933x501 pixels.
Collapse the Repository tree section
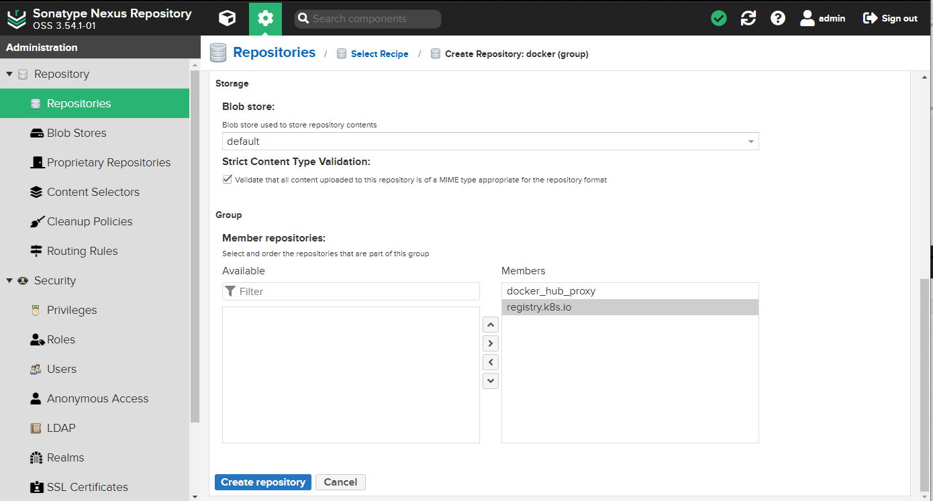[x=9, y=74]
